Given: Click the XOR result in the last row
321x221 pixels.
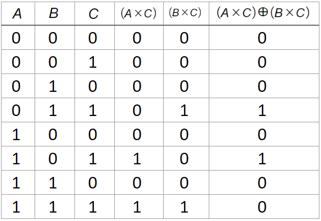Looking at the screenshot, I should [x=262, y=207].
